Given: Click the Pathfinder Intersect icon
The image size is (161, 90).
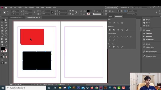Looking at the screenshot, I should click(118, 30).
